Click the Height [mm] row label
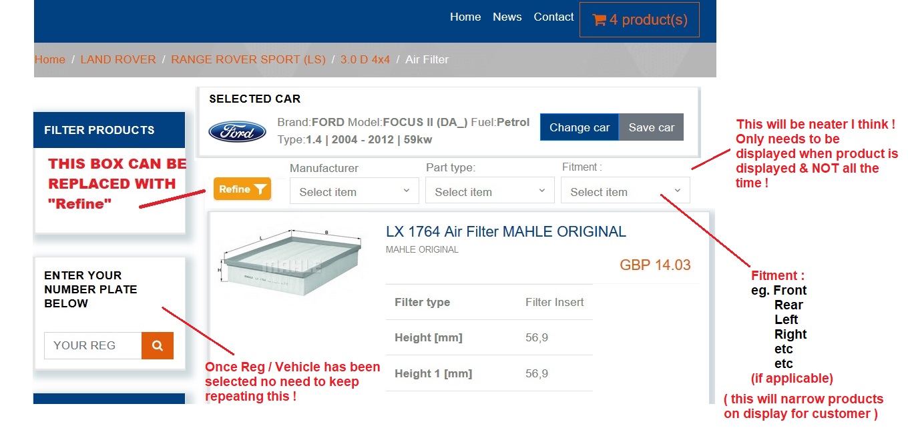 coord(429,337)
